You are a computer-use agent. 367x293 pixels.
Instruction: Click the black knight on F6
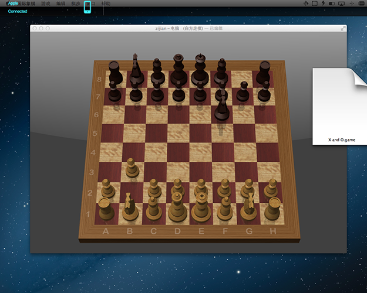coord(221,105)
